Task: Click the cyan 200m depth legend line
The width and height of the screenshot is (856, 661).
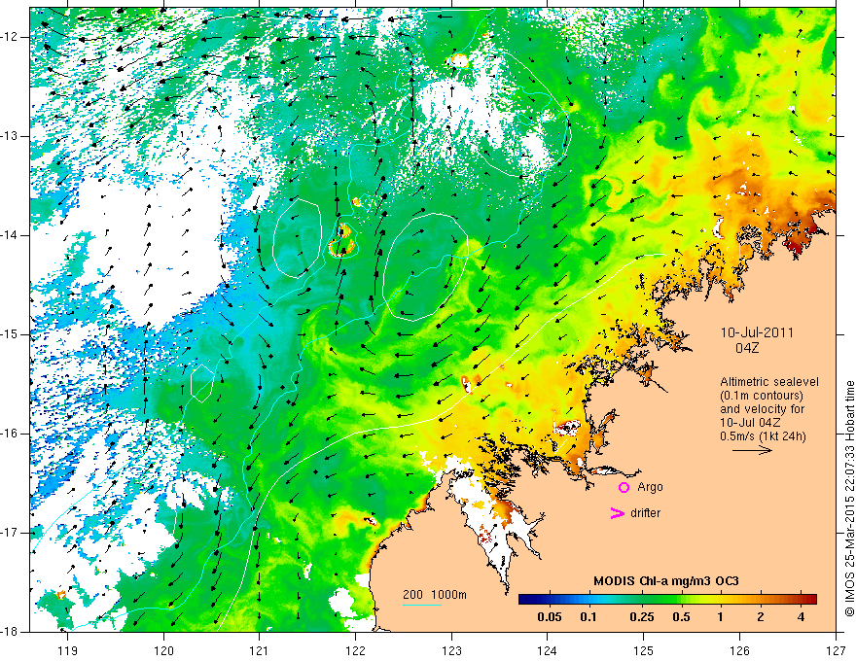Action: click(422, 605)
